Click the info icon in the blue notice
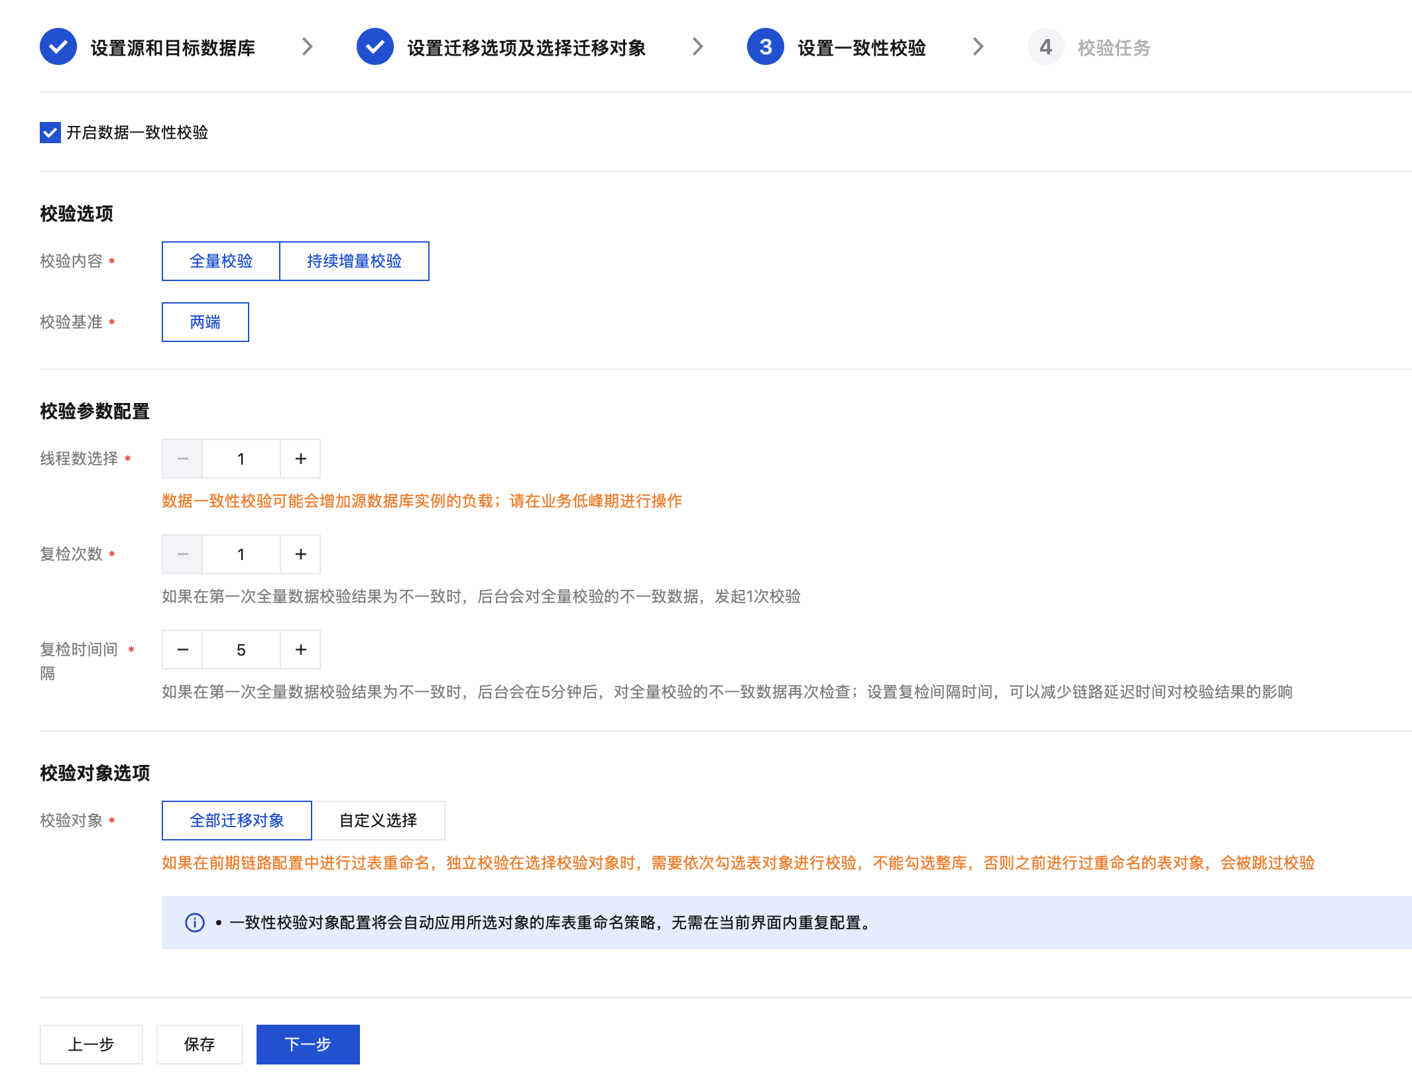This screenshot has width=1412, height=1091. (194, 923)
